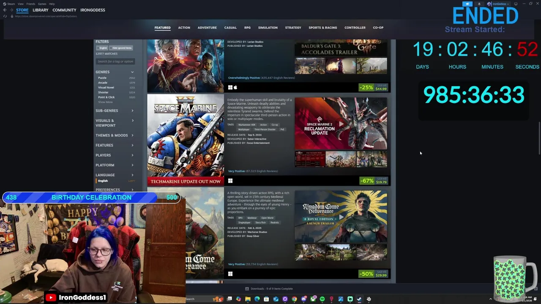Viewport: 541px width, 304px height.
Task: Toggle the Visual Novel genre filter
Action: click(x=116, y=87)
